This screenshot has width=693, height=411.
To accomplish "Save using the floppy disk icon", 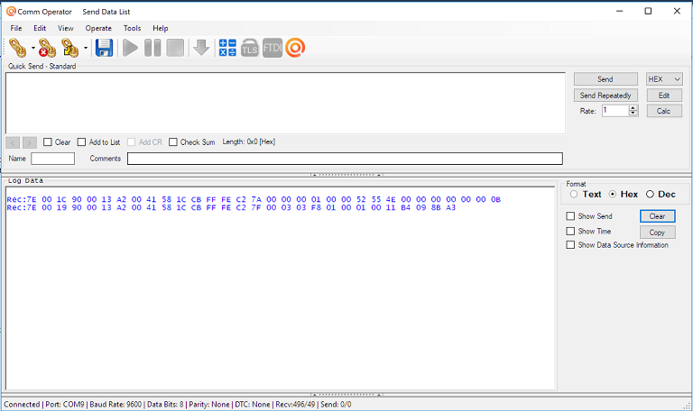I will point(105,48).
